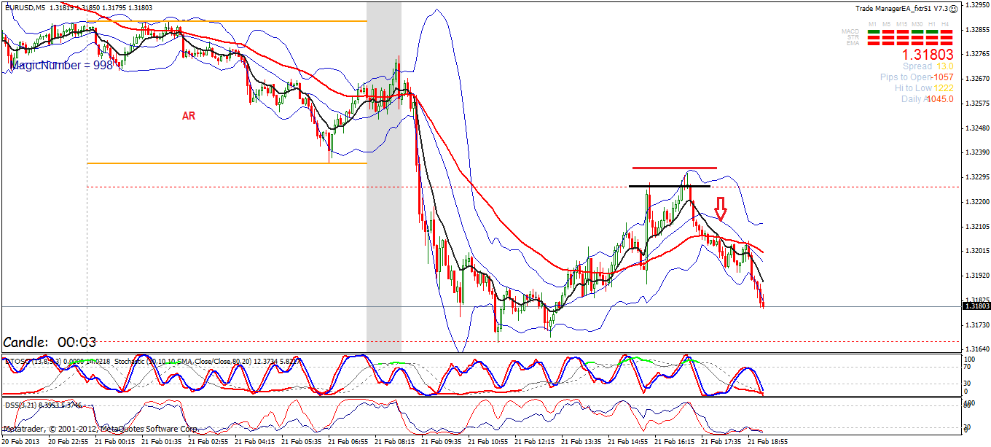Viewport: 991px width, 447px height.
Task: Click the H1 timeframe column header
Action: pyautogui.click(x=931, y=24)
